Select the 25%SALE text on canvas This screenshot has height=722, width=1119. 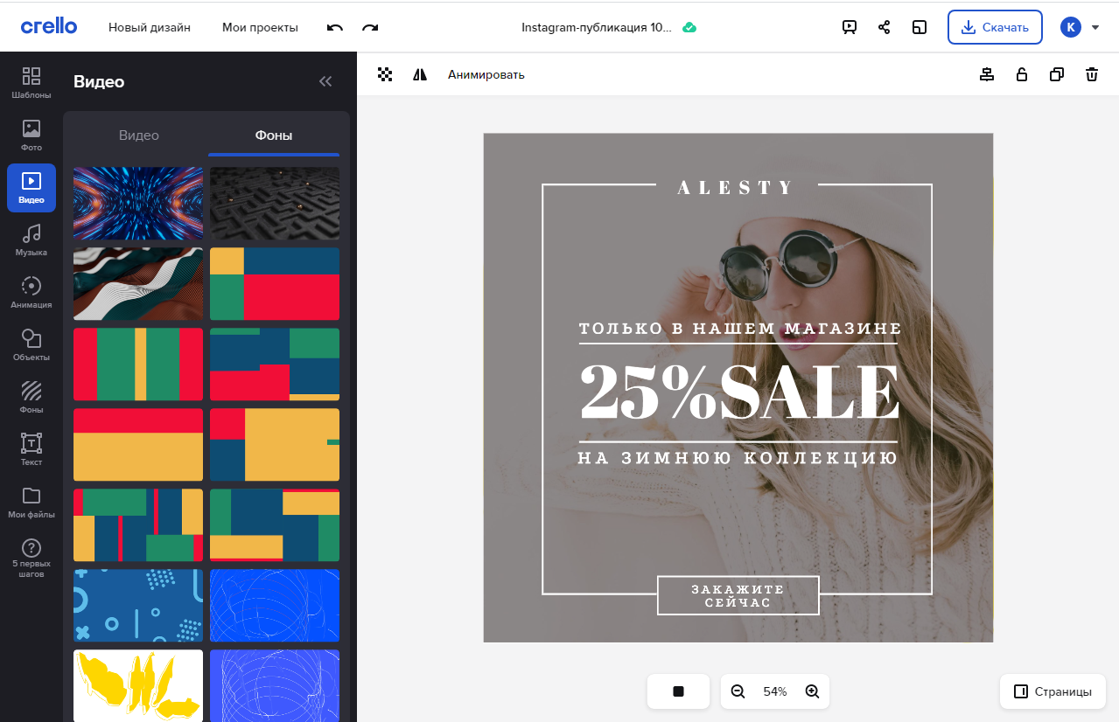(x=739, y=393)
